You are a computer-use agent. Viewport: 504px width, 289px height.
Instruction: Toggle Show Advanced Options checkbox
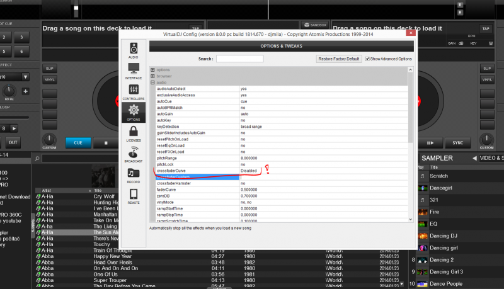click(x=367, y=59)
